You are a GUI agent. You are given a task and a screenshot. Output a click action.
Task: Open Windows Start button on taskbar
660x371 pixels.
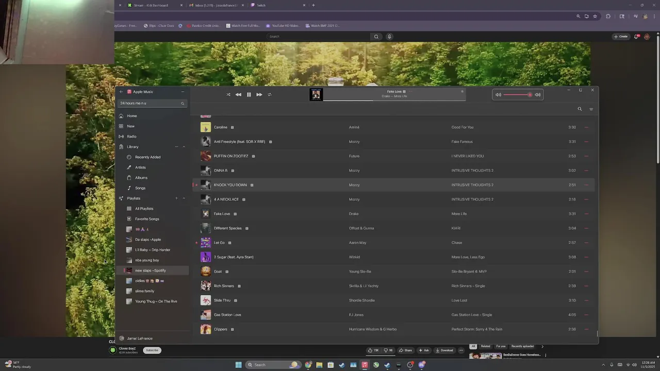tap(238, 365)
